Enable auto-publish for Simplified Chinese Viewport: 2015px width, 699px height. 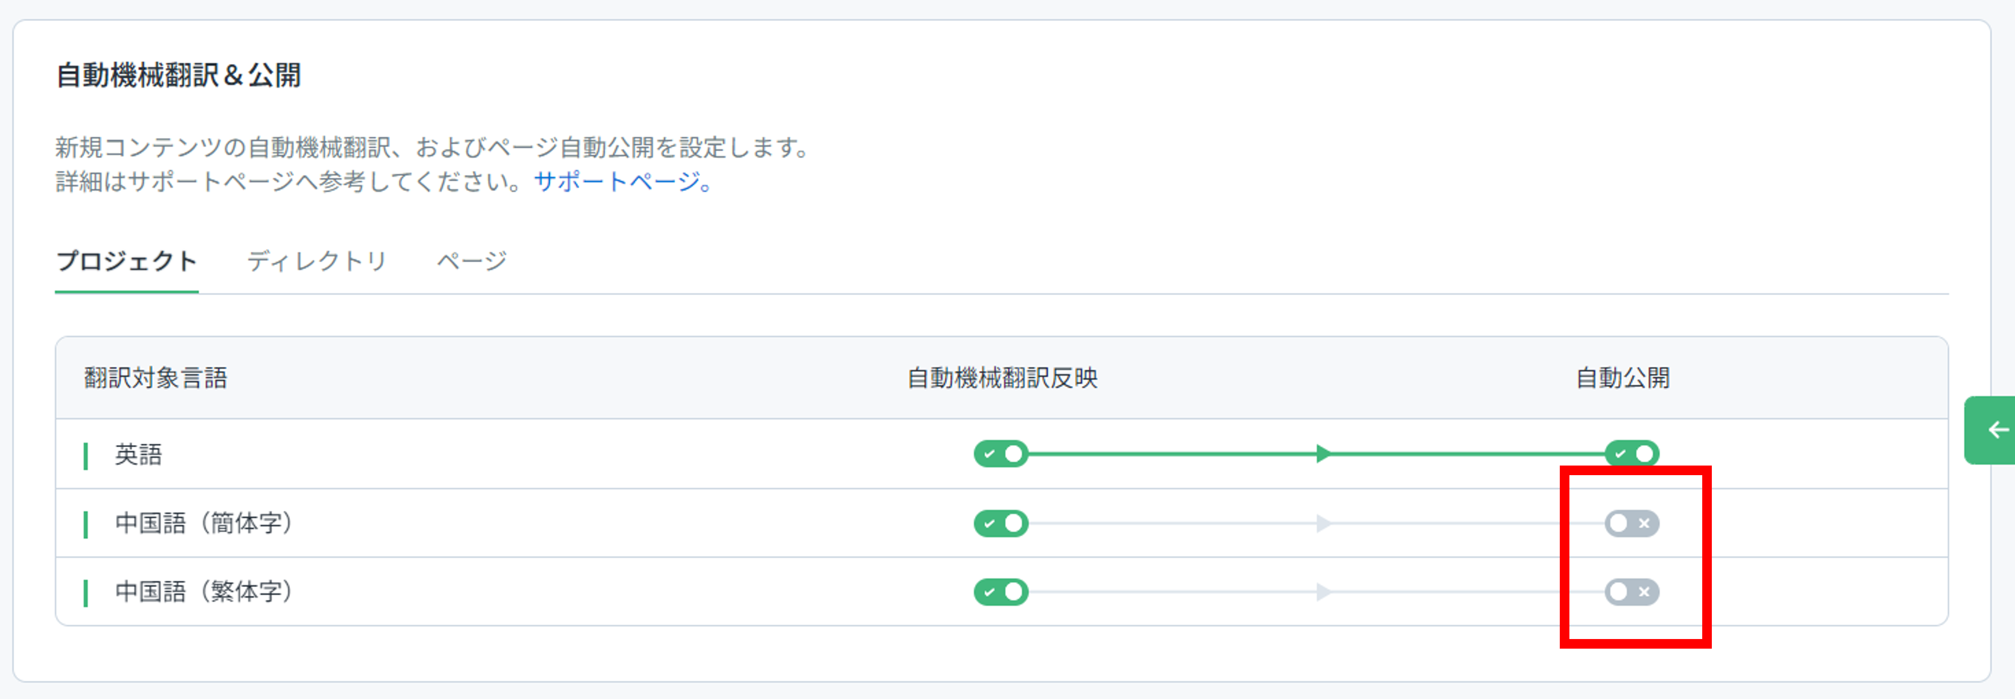click(1632, 523)
